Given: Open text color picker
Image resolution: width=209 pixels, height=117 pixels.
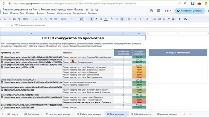Looking at the screenshot, I should (106, 19).
